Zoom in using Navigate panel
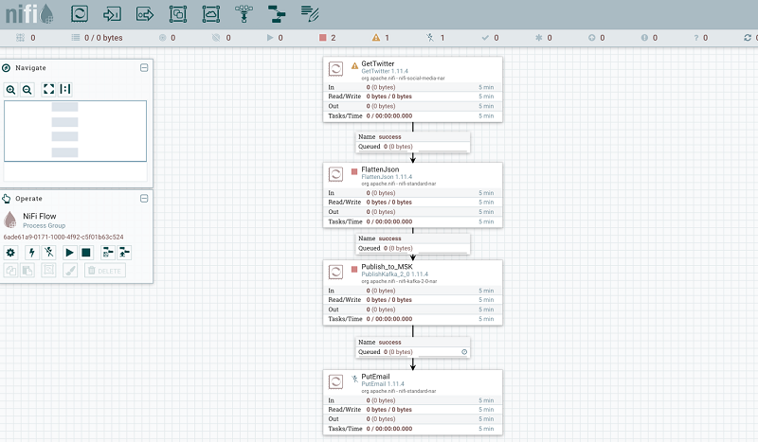Image resolution: width=758 pixels, height=442 pixels. [x=10, y=89]
